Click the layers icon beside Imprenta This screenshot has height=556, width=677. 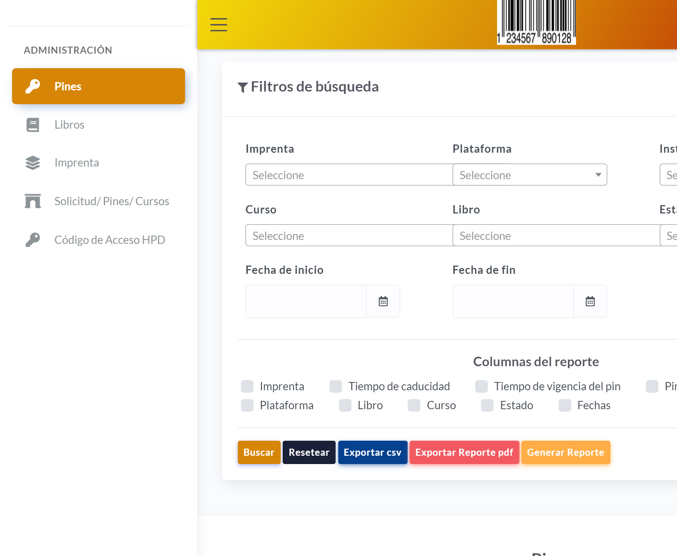click(33, 163)
